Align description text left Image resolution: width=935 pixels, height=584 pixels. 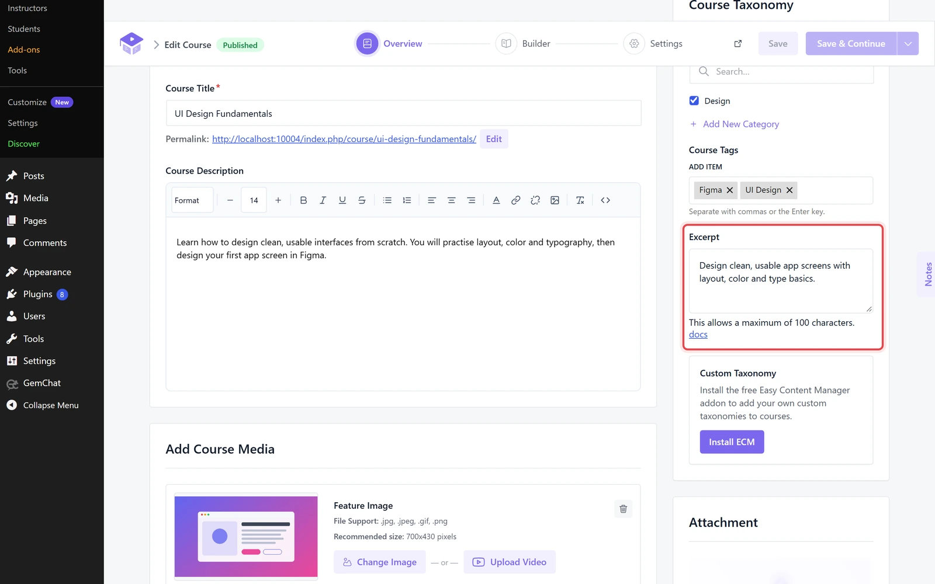point(432,200)
